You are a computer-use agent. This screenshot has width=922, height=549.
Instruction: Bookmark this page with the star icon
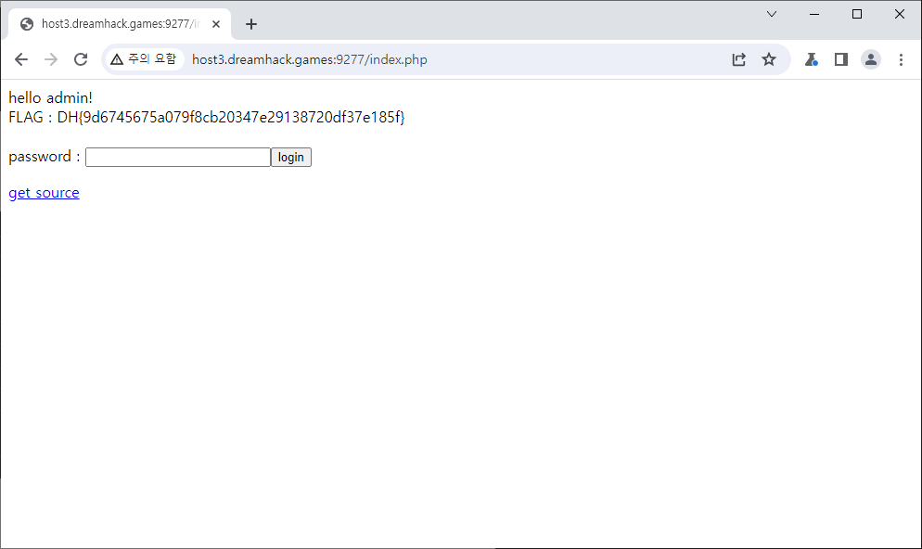769,59
